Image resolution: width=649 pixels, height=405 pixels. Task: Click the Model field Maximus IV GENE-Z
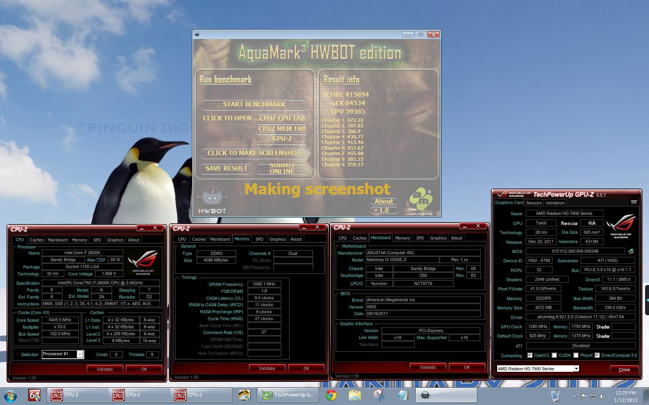click(402, 260)
